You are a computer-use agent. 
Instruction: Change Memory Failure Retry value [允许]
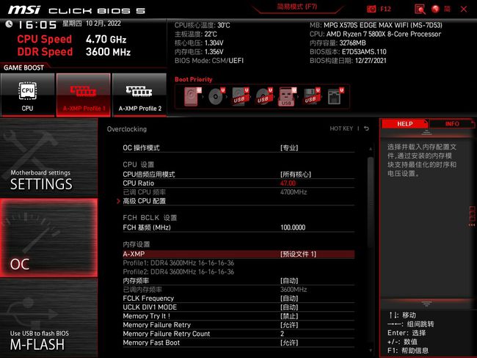pyautogui.click(x=289, y=325)
